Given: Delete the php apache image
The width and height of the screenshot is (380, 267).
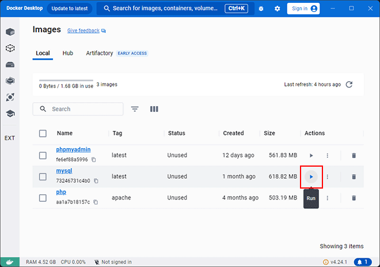Looking at the screenshot, I should 354,198.
